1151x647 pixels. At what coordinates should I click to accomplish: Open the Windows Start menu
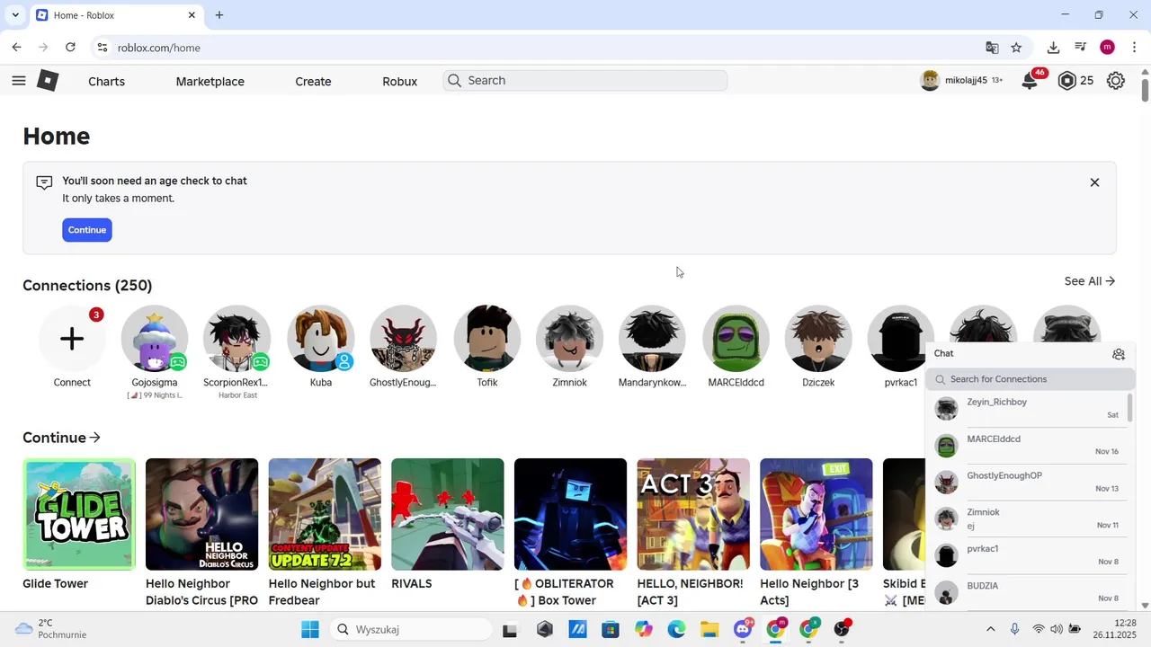click(309, 629)
